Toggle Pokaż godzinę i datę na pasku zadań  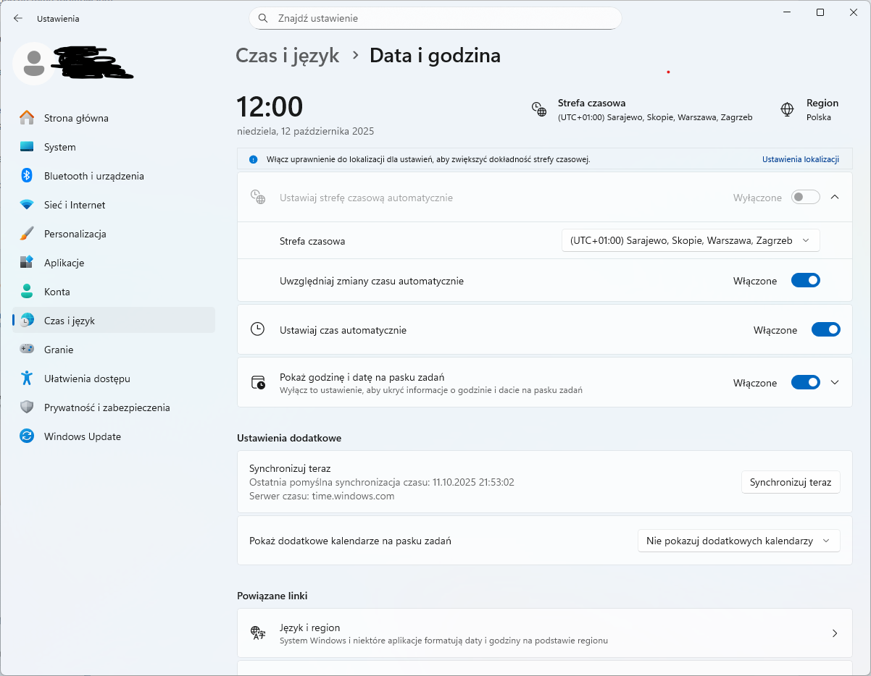[805, 383]
